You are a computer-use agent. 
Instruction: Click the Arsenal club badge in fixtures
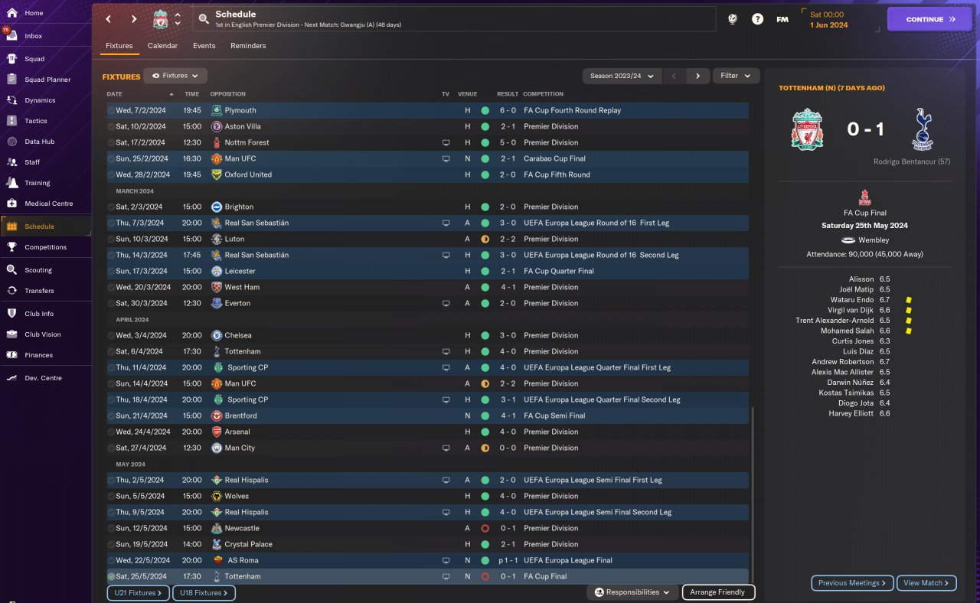coord(217,432)
